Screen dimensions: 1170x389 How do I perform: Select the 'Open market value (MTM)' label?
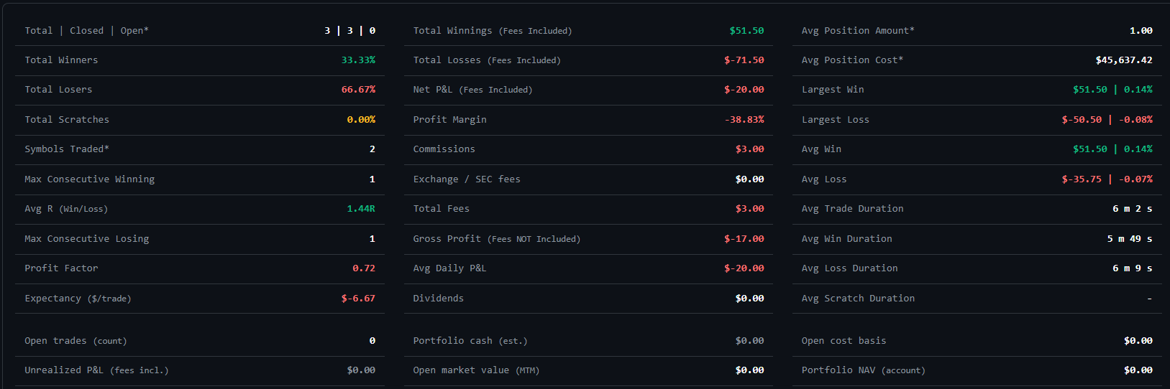point(476,370)
